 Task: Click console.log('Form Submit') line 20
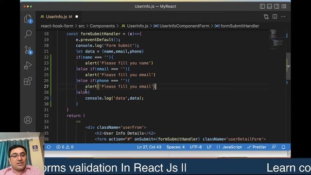(x=107, y=45)
